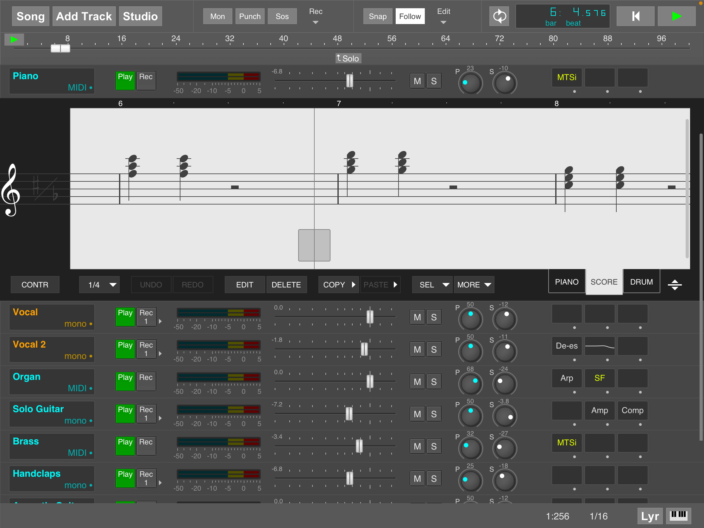Screen dimensions: 704x528
Task: Open the SF soundfont slot on Organ
Action: click(600, 378)
